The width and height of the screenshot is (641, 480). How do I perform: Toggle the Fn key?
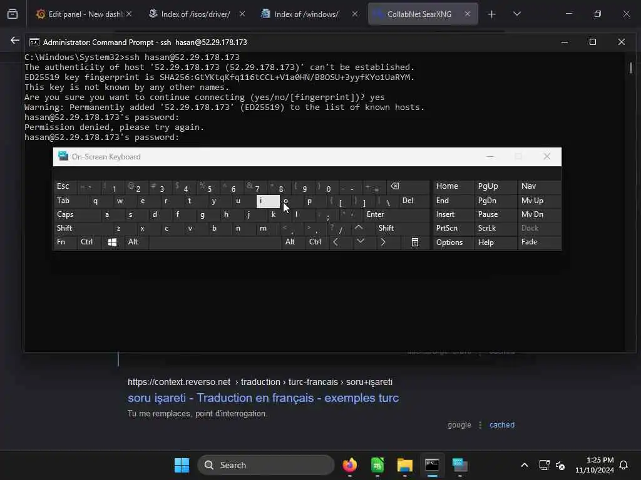[65, 242]
